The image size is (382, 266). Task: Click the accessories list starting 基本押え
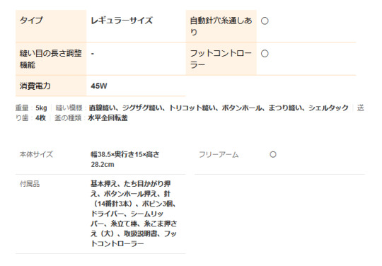click(134, 214)
